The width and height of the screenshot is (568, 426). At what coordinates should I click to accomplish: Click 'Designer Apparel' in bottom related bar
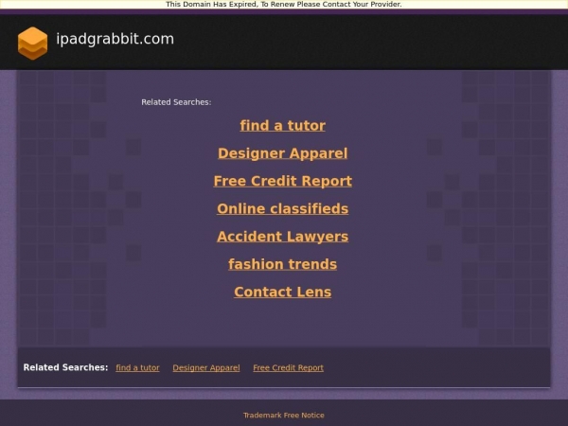[206, 367]
